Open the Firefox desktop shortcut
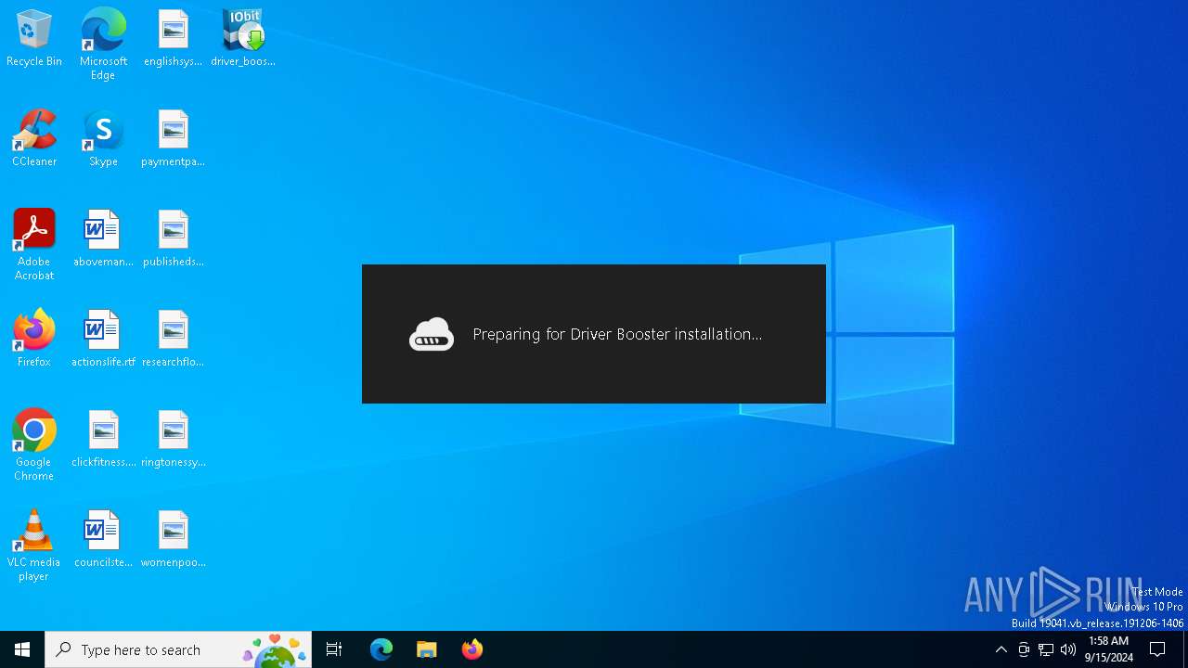Image resolution: width=1188 pixels, height=668 pixels. pyautogui.click(x=34, y=340)
